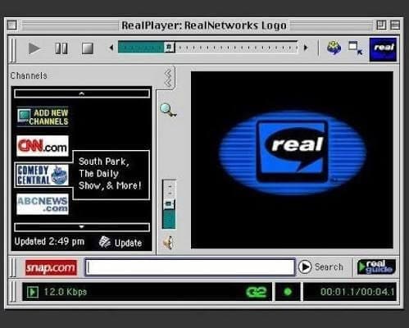Click the magnifying glass zoom icon
The width and height of the screenshot is (409, 328).
168,110
